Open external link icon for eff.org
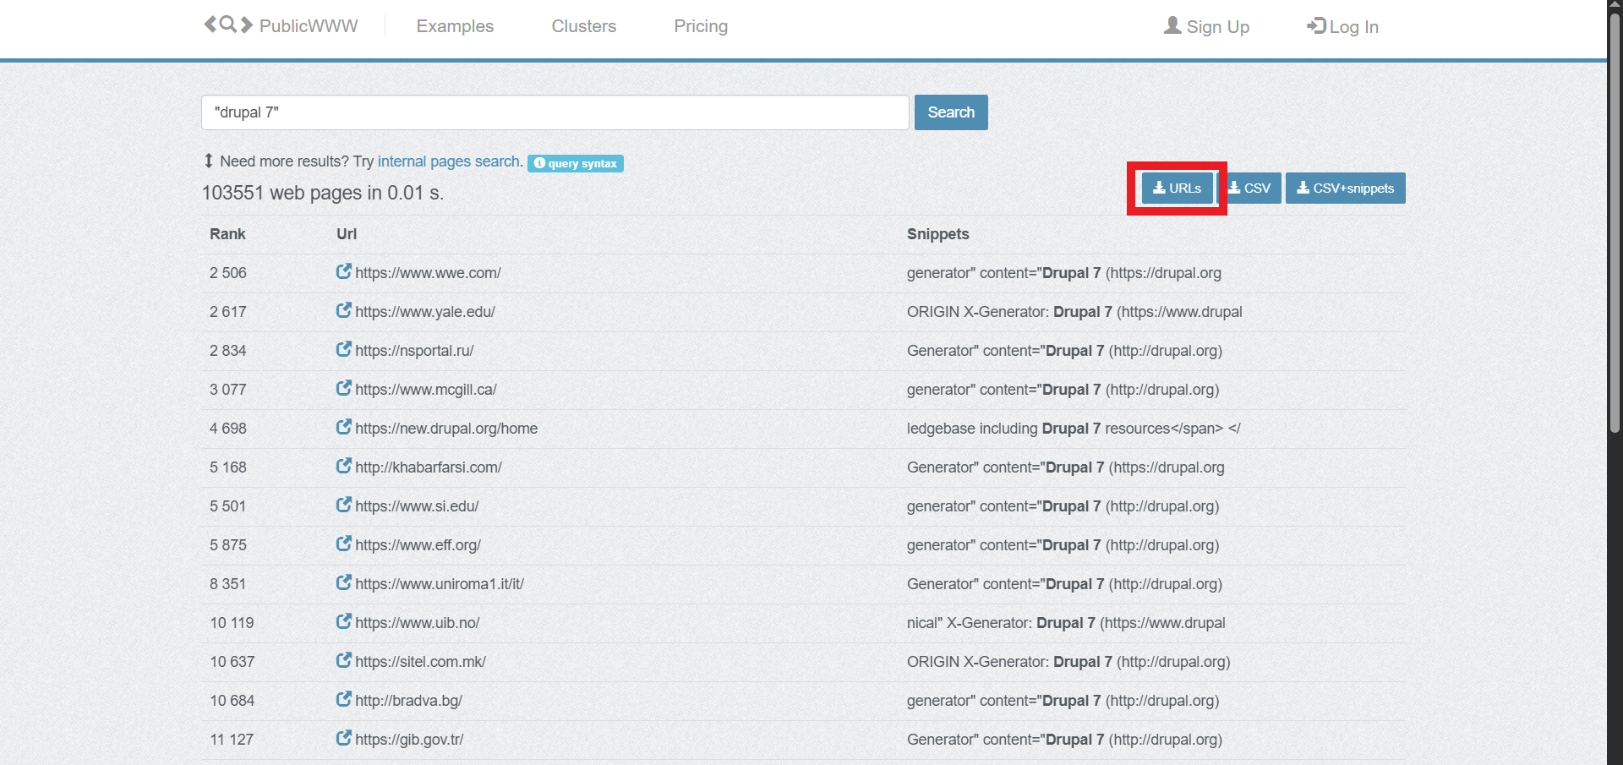The image size is (1623, 765). pos(343,544)
